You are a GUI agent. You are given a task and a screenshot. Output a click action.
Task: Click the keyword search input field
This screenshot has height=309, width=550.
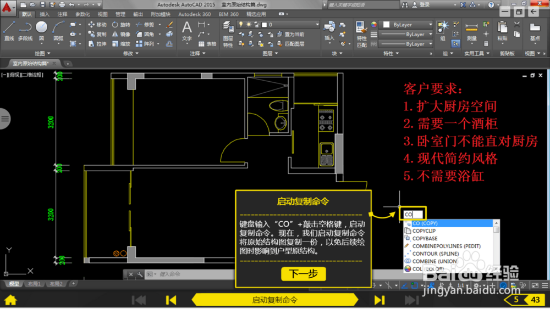362,4
